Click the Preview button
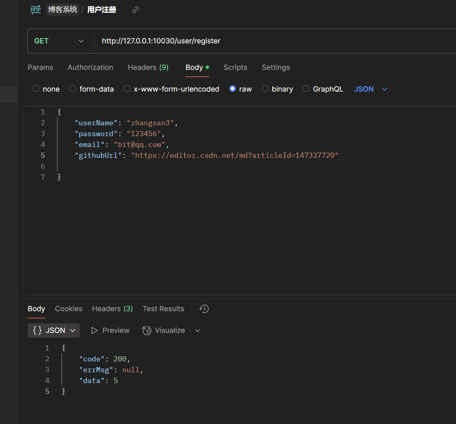The height and width of the screenshot is (424, 456). [x=110, y=330]
